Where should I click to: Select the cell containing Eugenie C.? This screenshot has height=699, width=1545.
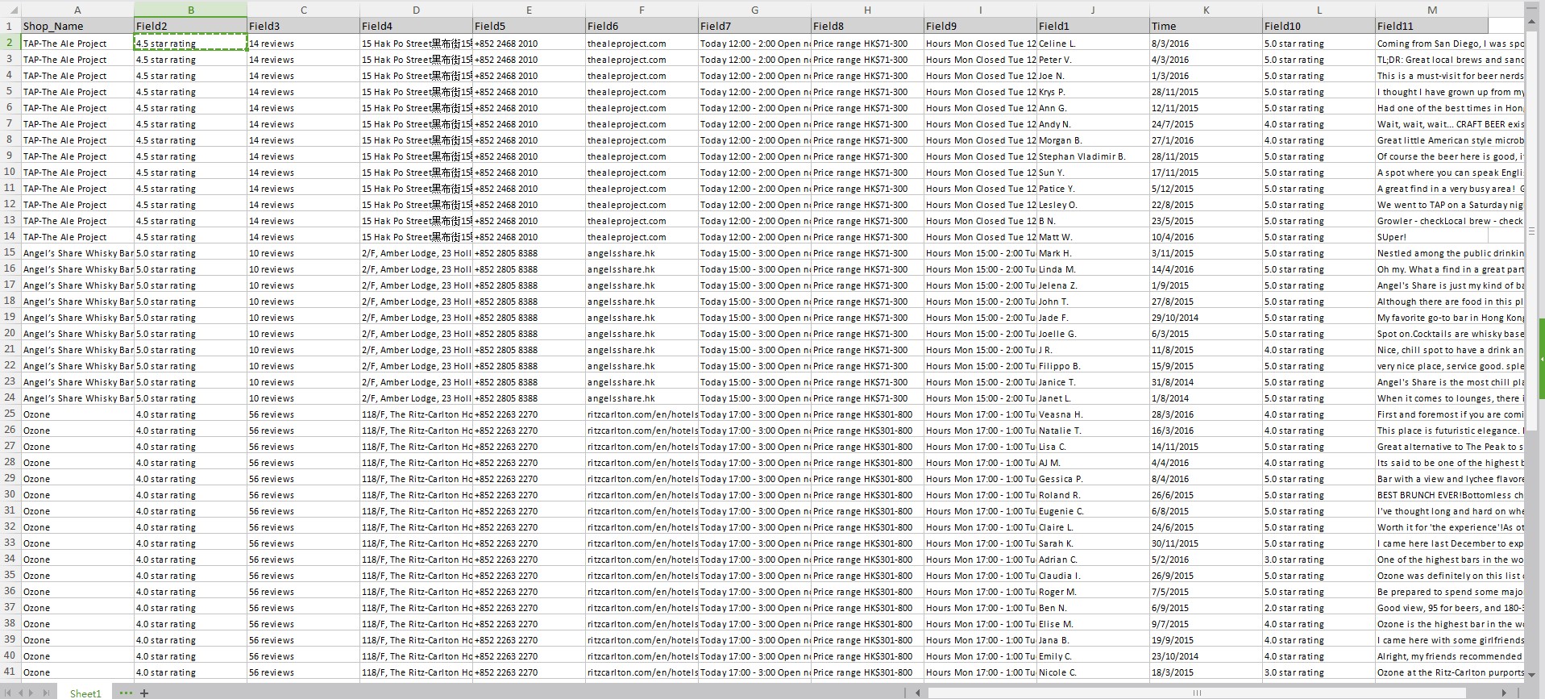click(1094, 511)
